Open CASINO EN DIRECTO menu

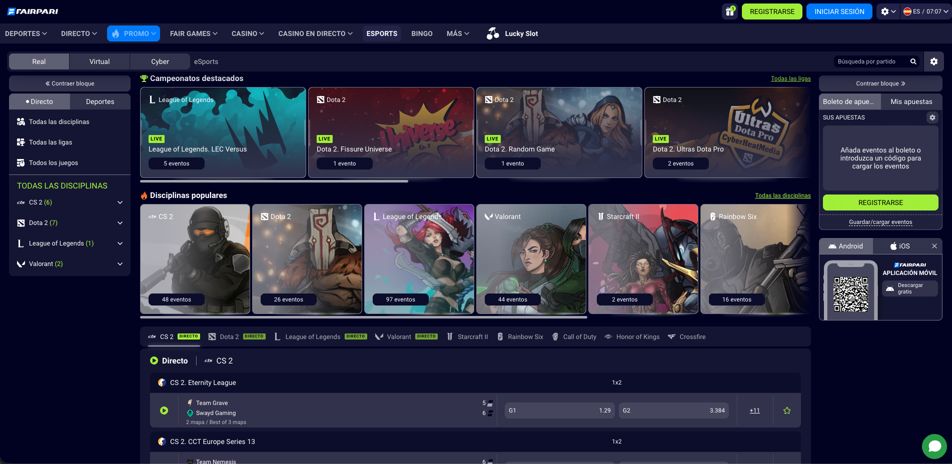coord(316,33)
